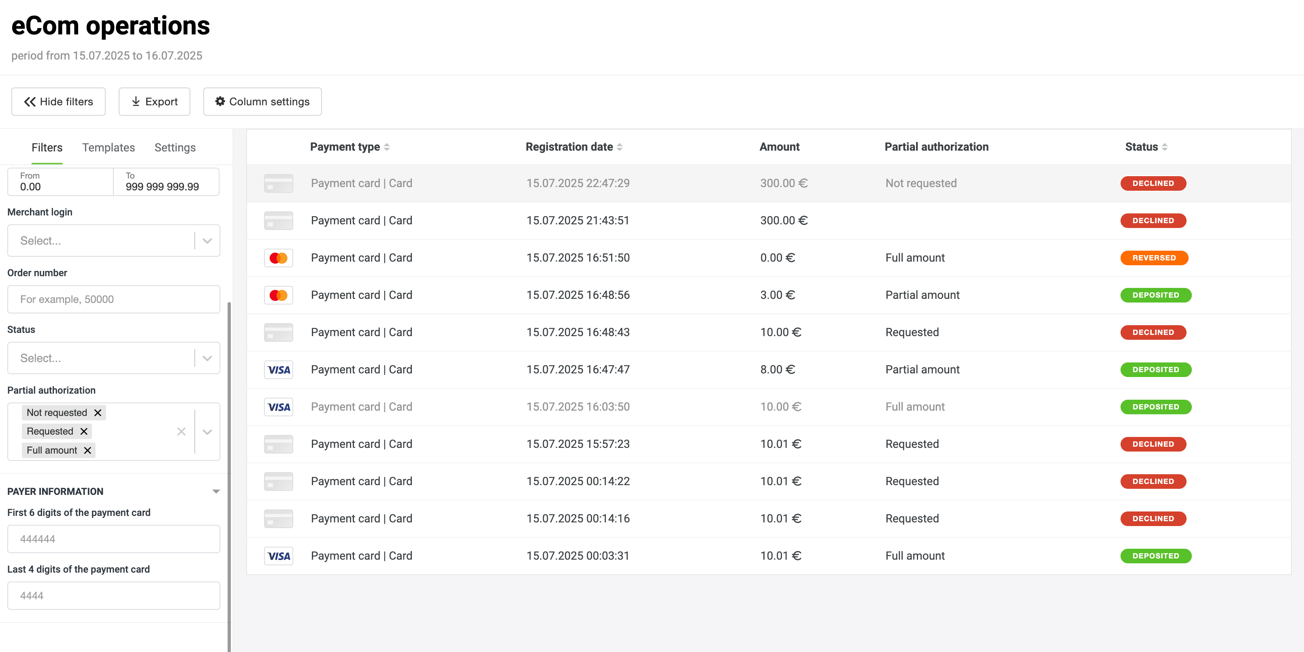The image size is (1304, 652).
Task: Switch to the Templates tab
Action: (109, 147)
